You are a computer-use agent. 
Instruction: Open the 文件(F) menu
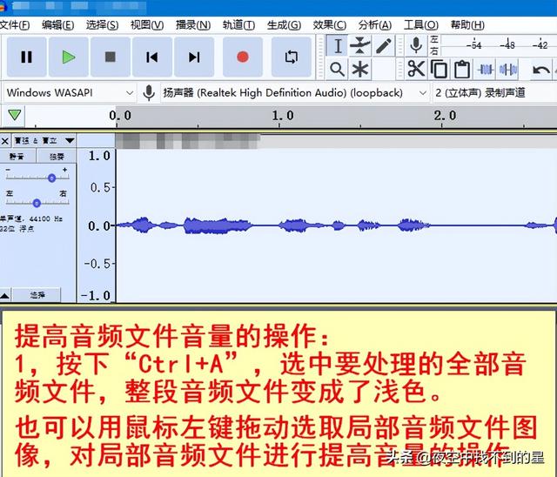[x=15, y=25]
